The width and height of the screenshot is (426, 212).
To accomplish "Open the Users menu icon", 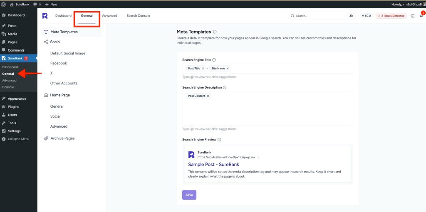I will 3,115.
